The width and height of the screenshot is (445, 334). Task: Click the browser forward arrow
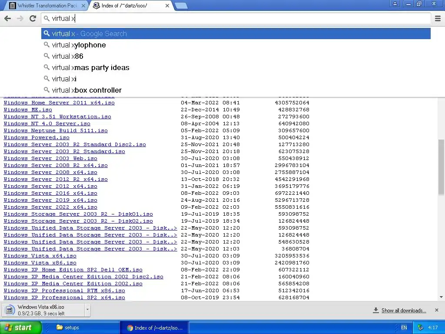pyautogui.click(x=20, y=18)
